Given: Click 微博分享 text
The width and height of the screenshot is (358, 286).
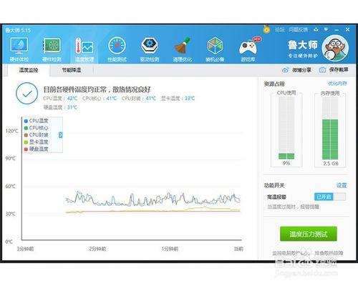Looking at the screenshot, I should pos(301,70).
